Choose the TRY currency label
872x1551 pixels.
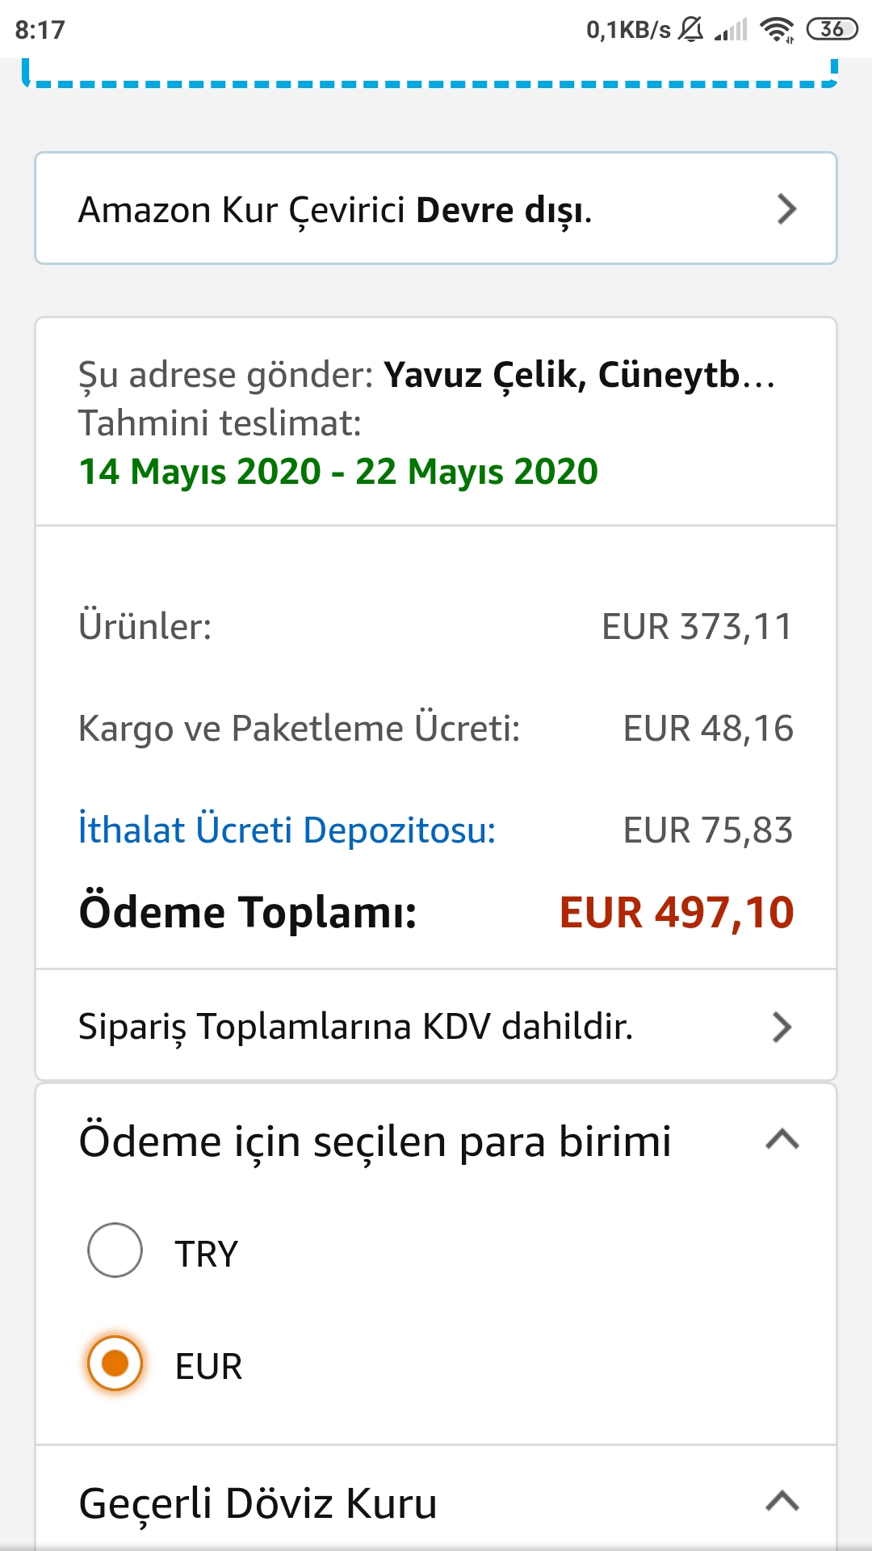207,1255
